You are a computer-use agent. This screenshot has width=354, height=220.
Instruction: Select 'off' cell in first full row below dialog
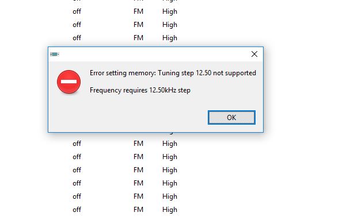(x=77, y=144)
